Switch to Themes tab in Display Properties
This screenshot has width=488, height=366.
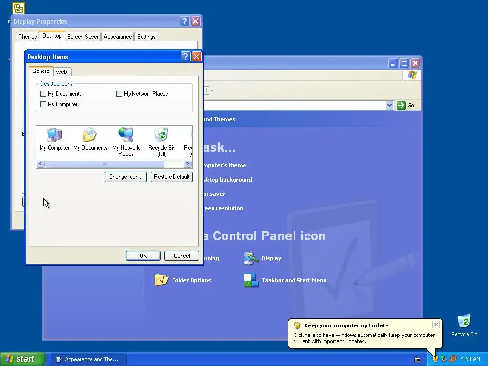tap(27, 37)
